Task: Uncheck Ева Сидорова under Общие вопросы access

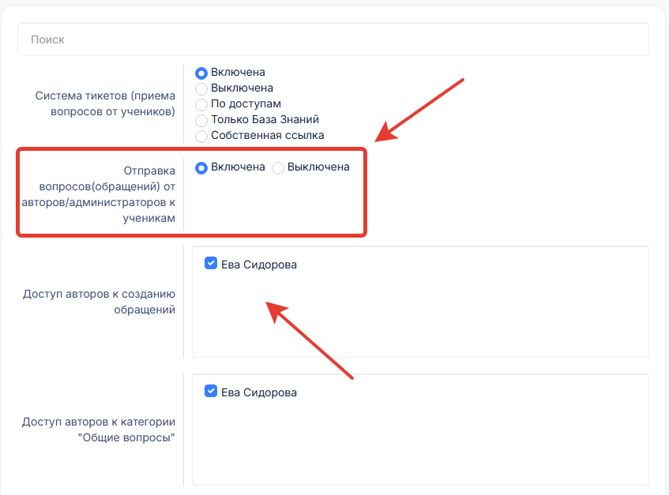Action: pos(211,392)
